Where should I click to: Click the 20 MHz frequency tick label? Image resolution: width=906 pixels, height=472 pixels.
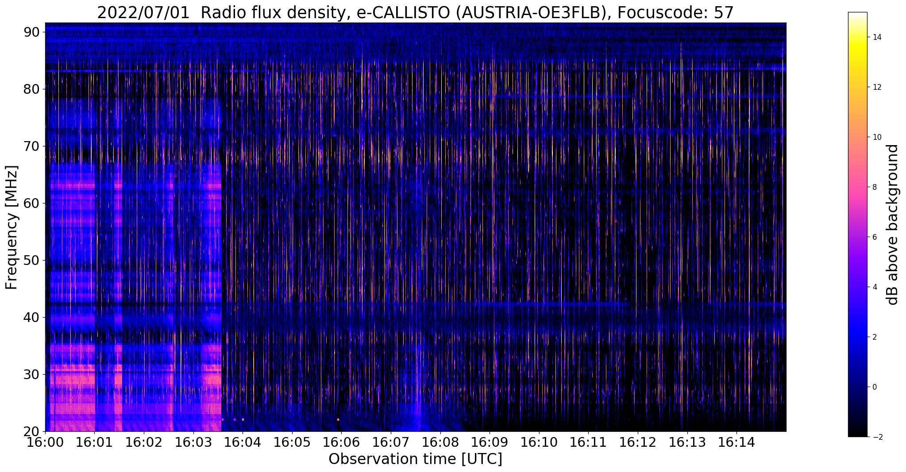point(31,431)
